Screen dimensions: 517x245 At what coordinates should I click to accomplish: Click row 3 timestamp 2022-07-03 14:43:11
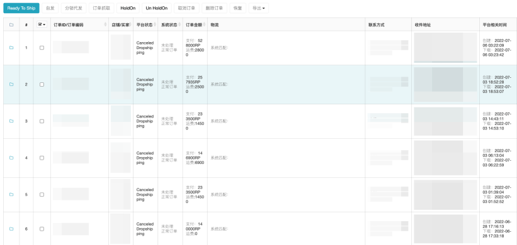tap(497, 116)
